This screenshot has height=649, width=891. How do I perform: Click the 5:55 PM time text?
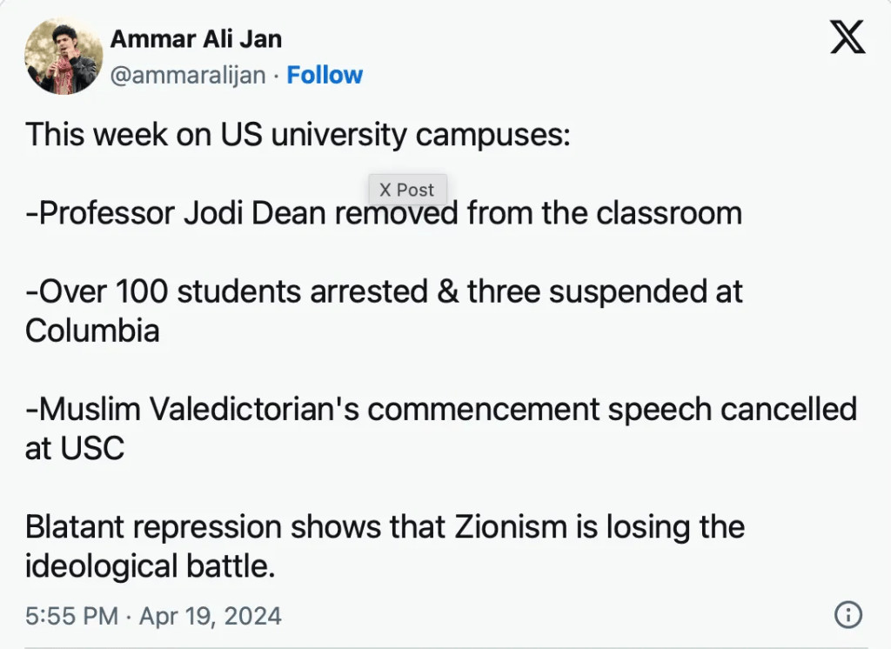pos(71,616)
